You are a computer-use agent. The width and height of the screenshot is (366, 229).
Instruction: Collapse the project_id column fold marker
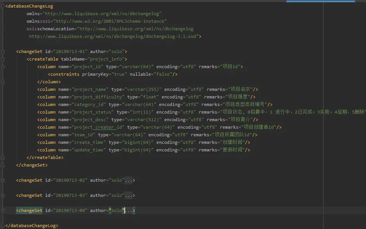tap(3, 67)
